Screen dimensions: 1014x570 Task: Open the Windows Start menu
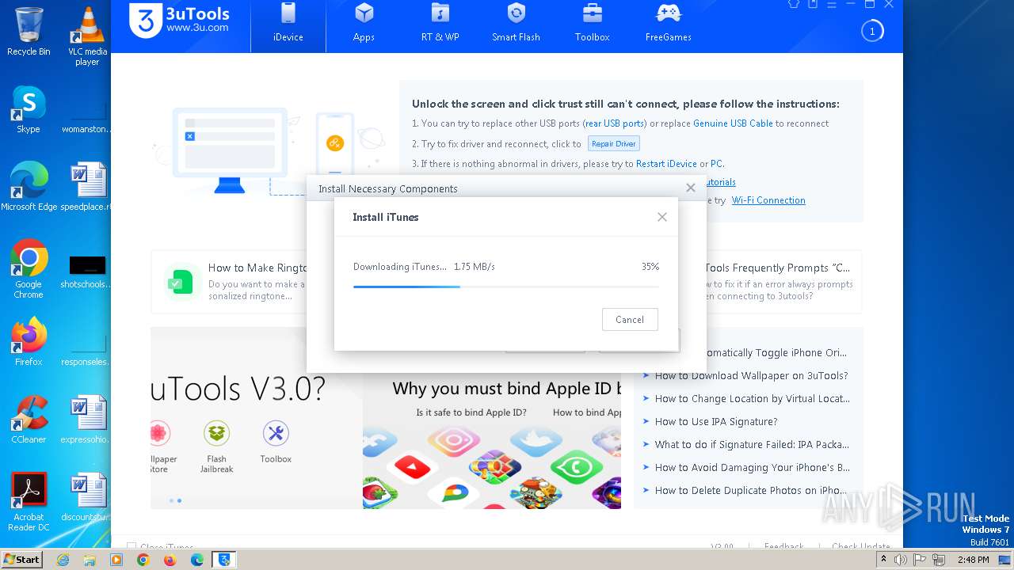point(21,559)
